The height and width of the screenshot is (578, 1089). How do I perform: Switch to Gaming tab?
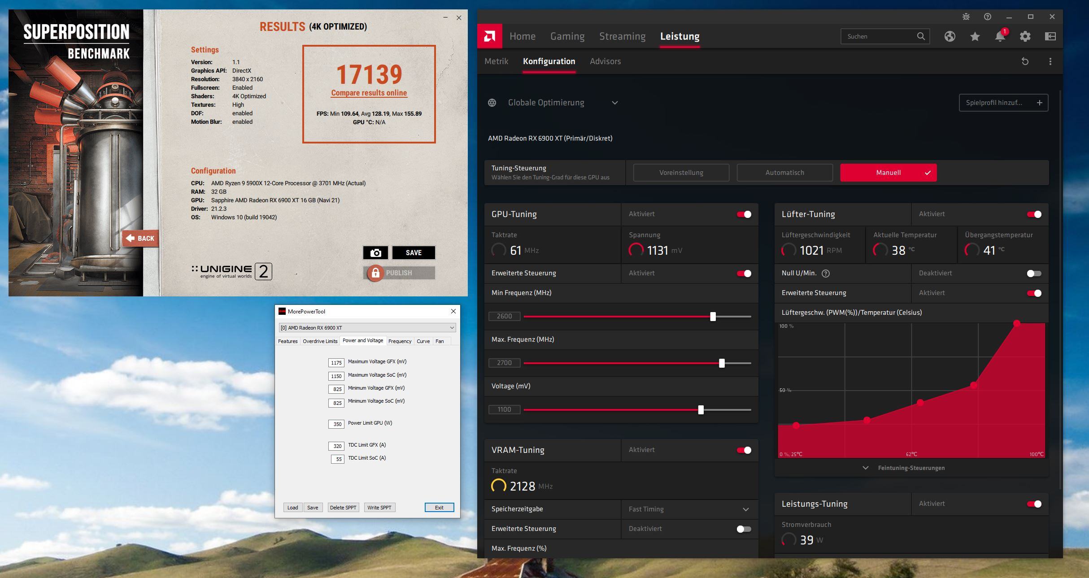click(x=567, y=36)
